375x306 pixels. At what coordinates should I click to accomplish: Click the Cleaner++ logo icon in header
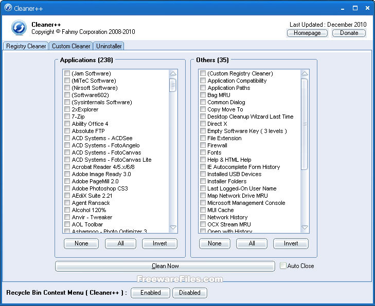[19, 27]
